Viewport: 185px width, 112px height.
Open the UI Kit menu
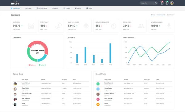pos(28,8)
